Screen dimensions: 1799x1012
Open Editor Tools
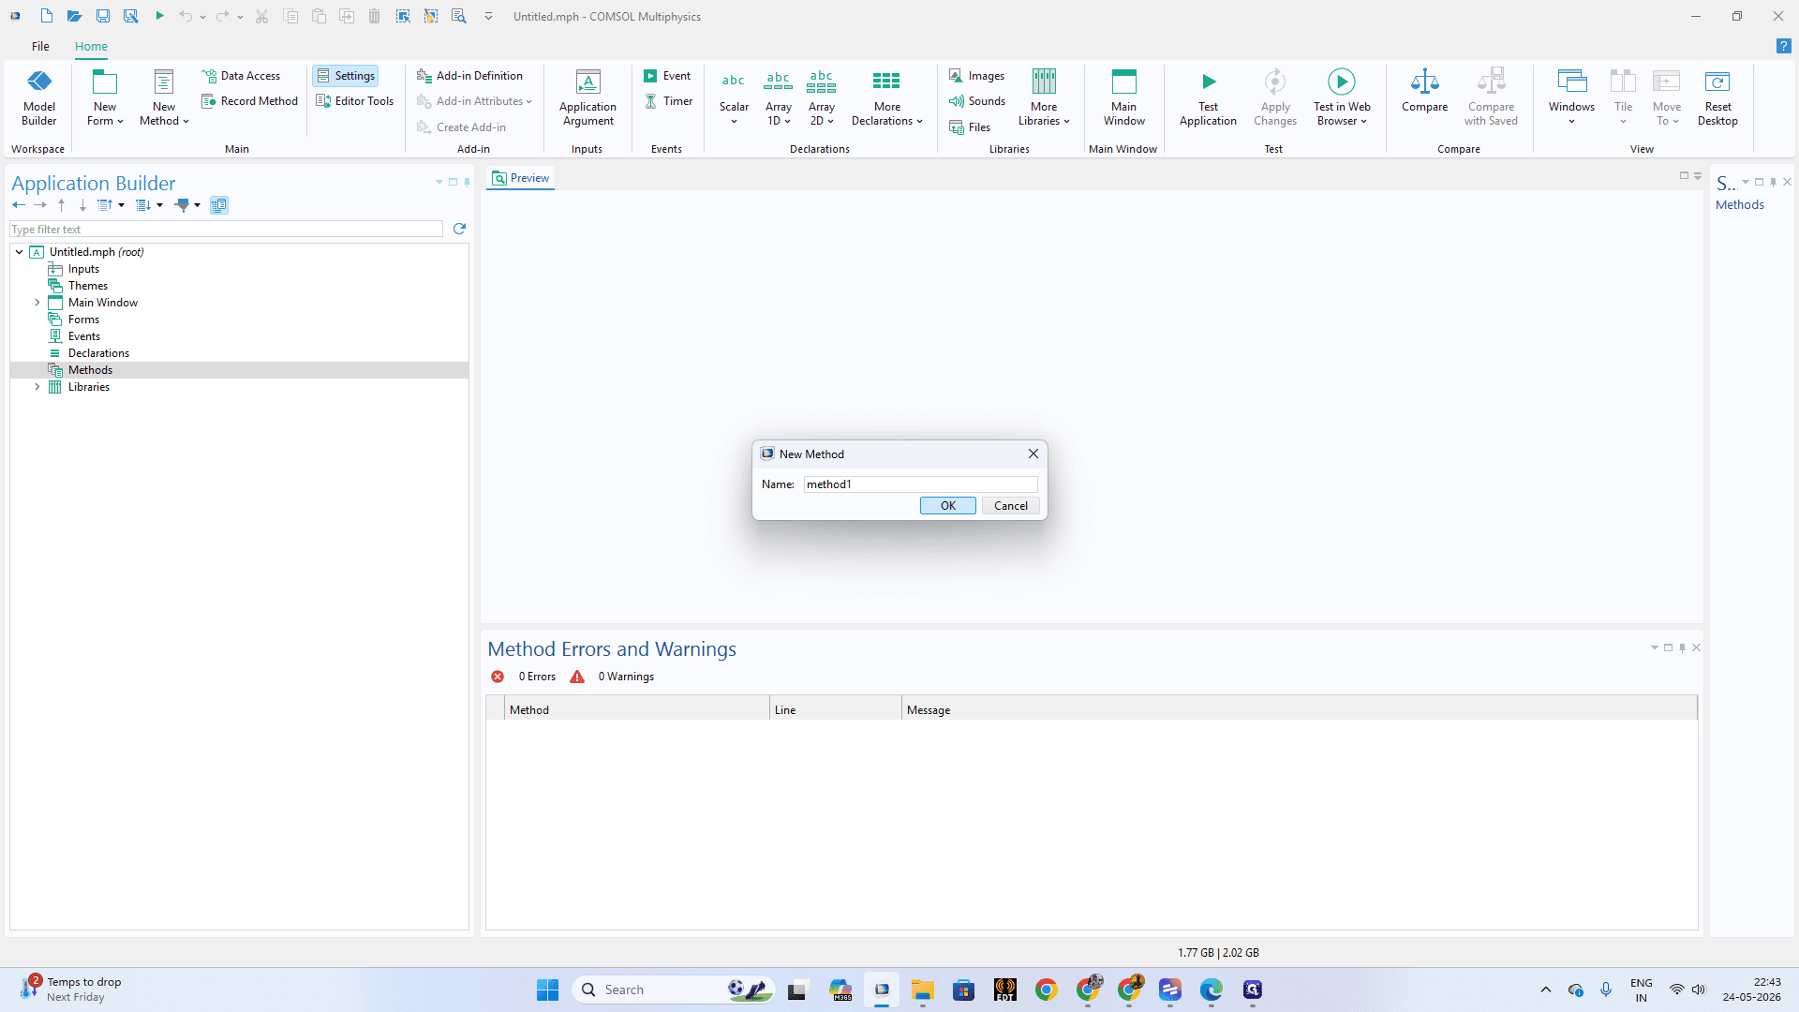[355, 101]
